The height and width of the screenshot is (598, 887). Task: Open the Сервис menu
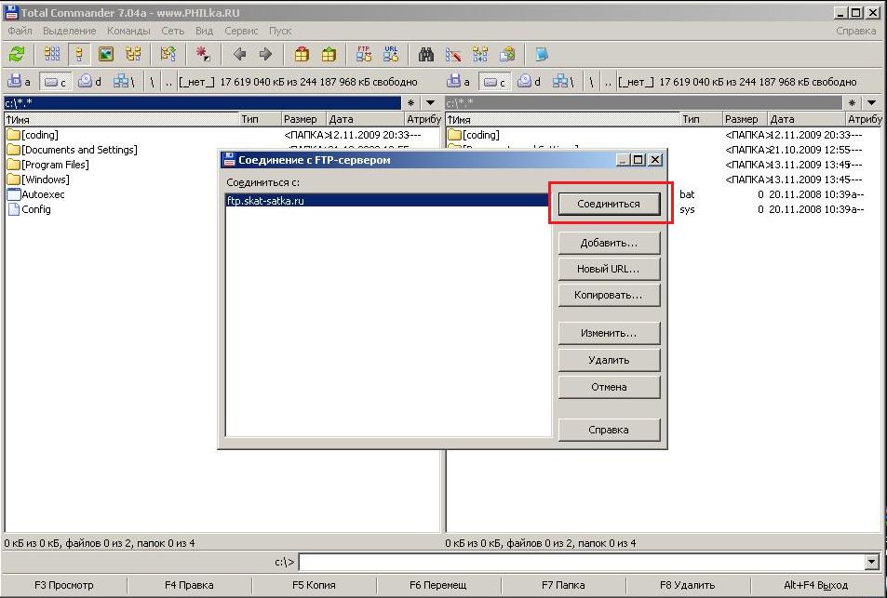click(x=241, y=31)
